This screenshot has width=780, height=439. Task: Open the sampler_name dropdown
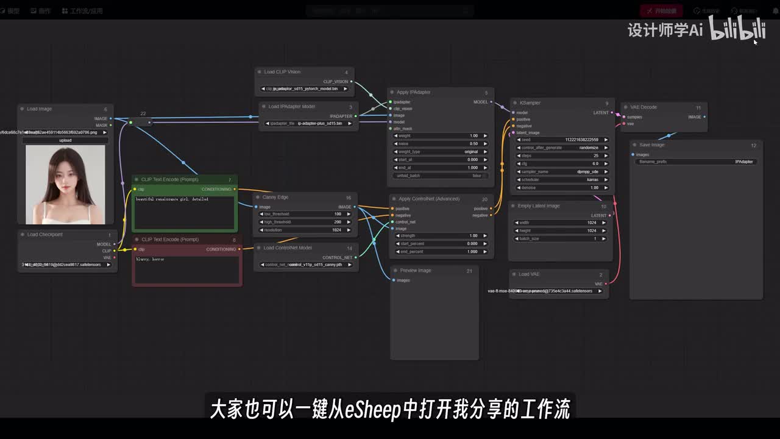(561, 172)
